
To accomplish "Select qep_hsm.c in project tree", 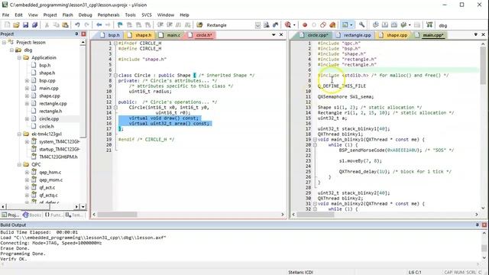I will (50, 172).
